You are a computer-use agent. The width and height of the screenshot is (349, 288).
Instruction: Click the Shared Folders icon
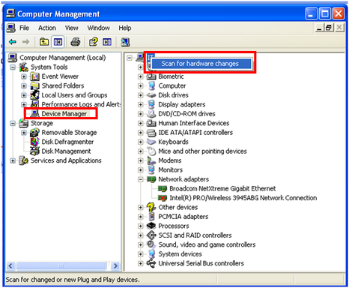tap(34, 85)
